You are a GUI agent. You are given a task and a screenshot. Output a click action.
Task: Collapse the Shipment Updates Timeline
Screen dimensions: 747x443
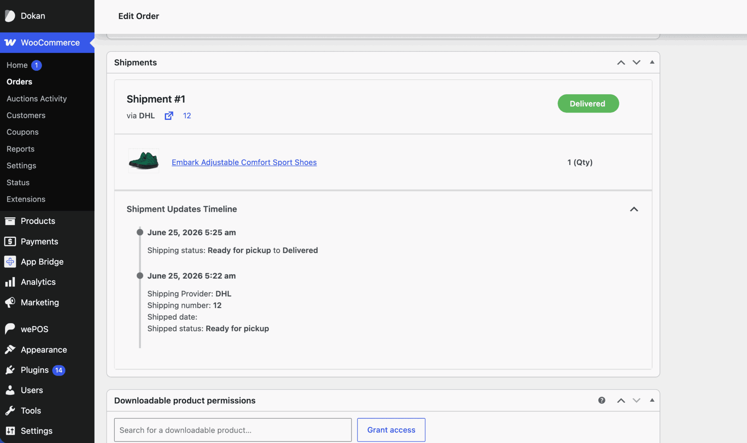coord(634,209)
